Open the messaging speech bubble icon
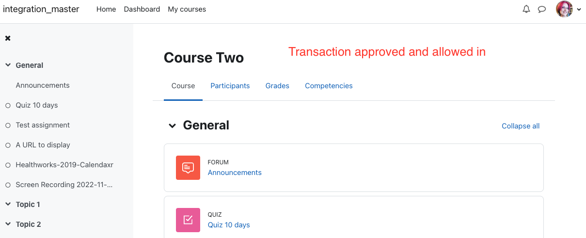Screen dimensions: 586x238 pyautogui.click(x=542, y=9)
